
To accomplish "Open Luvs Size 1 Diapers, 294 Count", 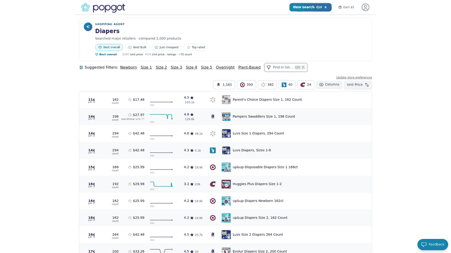I will 258,133.
